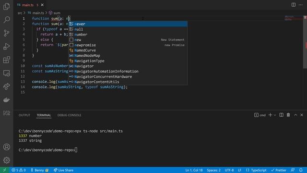Open notifications bell
The image size is (307, 173).
pyautogui.click(x=301, y=170)
